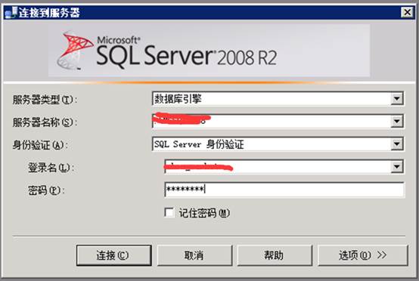Open the 服务器名称 dropdown arrow
The height and width of the screenshot is (281, 419).
pos(397,122)
